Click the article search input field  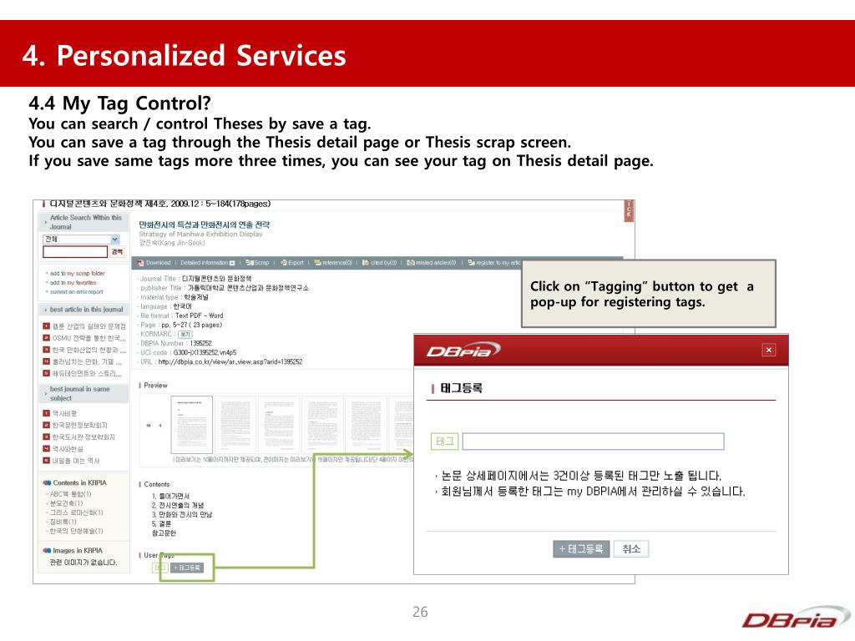(x=75, y=251)
